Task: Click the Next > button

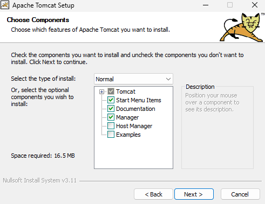Action: point(194,194)
